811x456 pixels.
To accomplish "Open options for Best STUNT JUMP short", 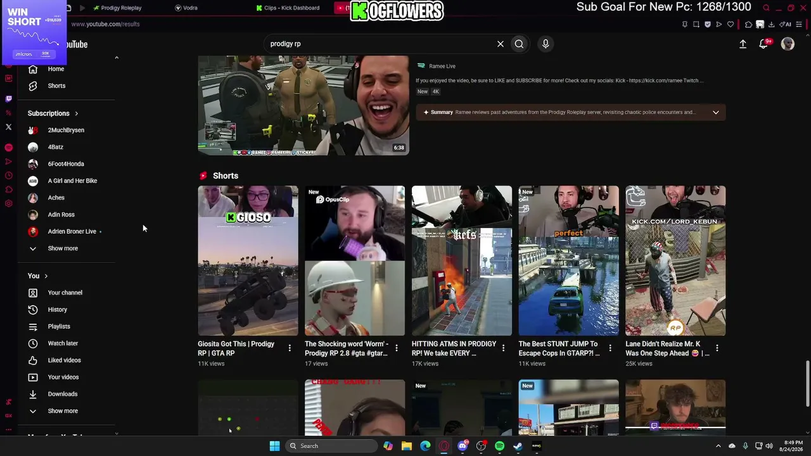I will pos(610,348).
